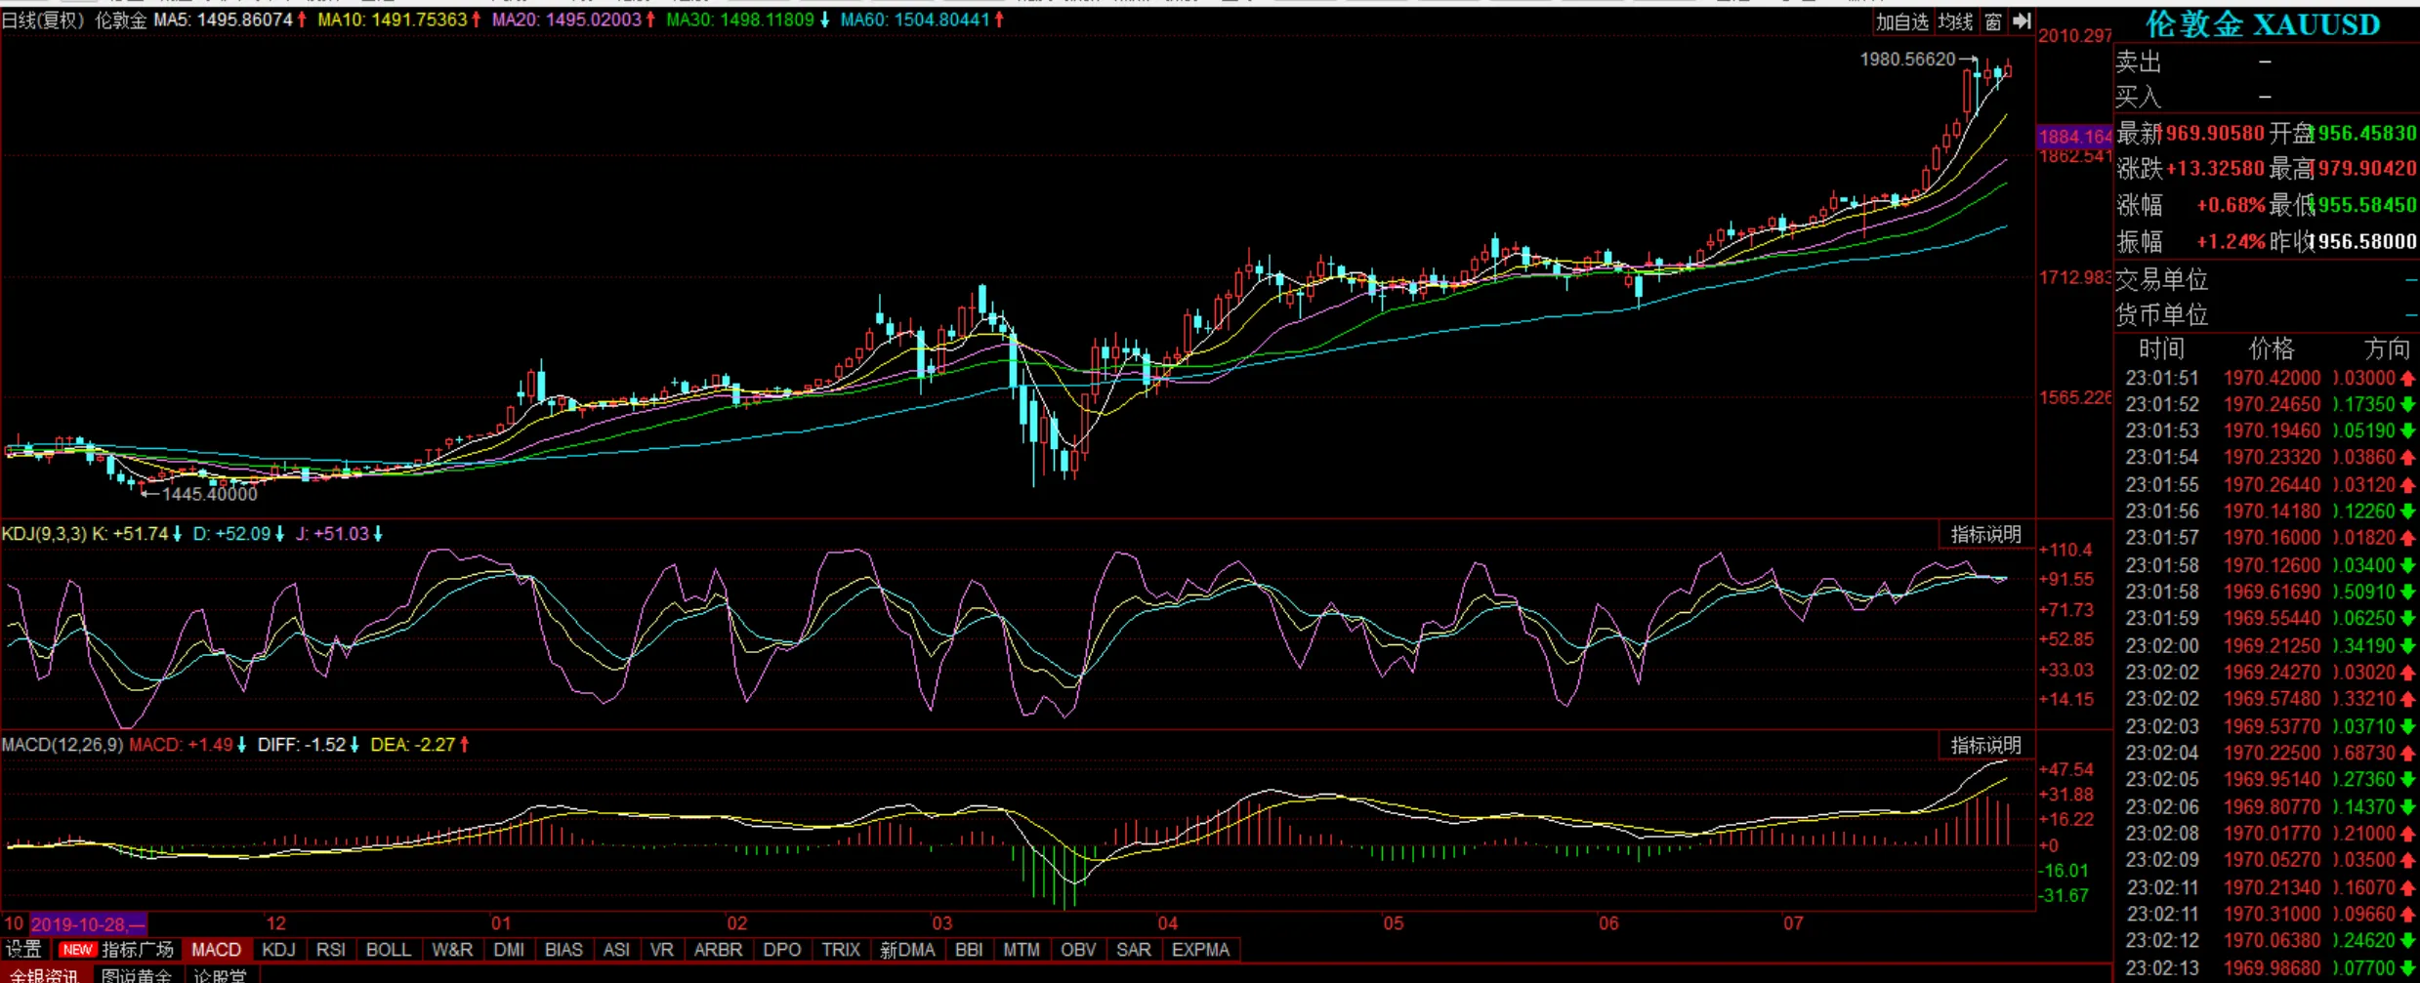Click the tick price 1970.31000
Image resolution: width=2420 pixels, height=983 pixels.
2272,914
